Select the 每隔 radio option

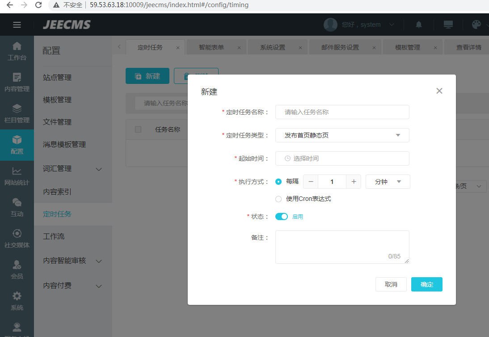[278, 182]
